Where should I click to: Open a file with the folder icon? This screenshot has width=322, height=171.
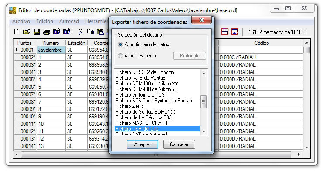pyautogui.click(x=27, y=32)
